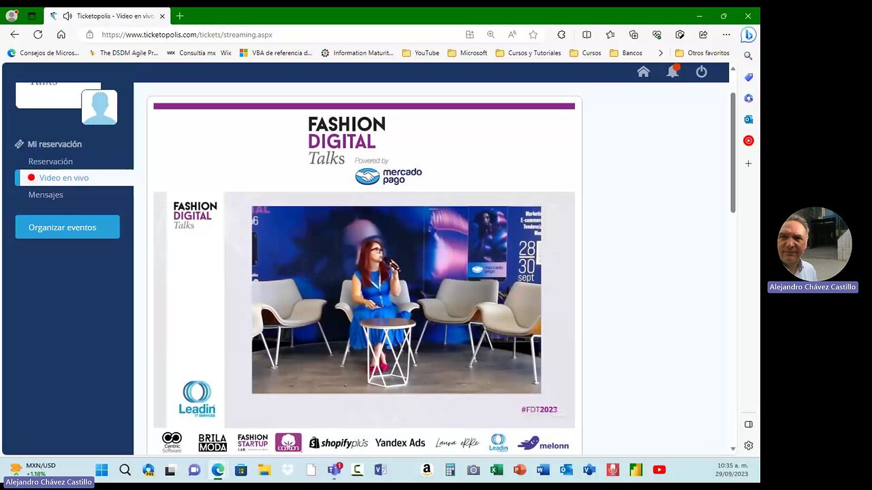Select the Ticketopolis - Video en vivo tab
872x490 pixels.
coord(108,16)
